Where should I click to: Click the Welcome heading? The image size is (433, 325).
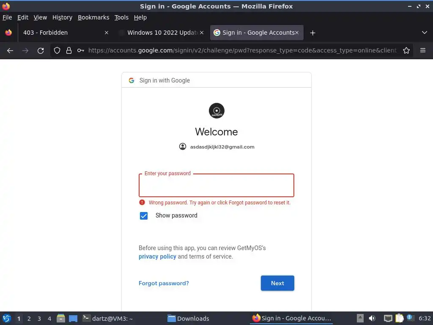coord(216,132)
